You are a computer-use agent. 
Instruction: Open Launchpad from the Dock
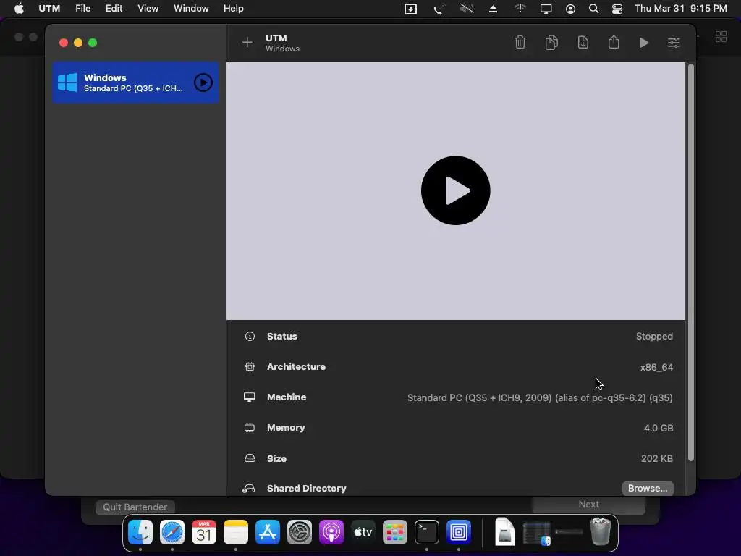(394, 532)
